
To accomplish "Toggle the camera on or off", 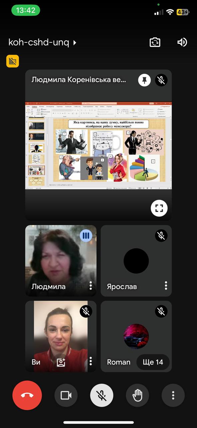I will pyautogui.click(x=66, y=396).
